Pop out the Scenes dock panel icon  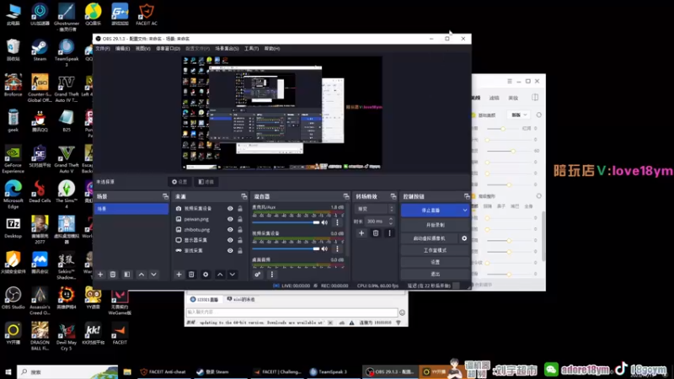(x=165, y=196)
